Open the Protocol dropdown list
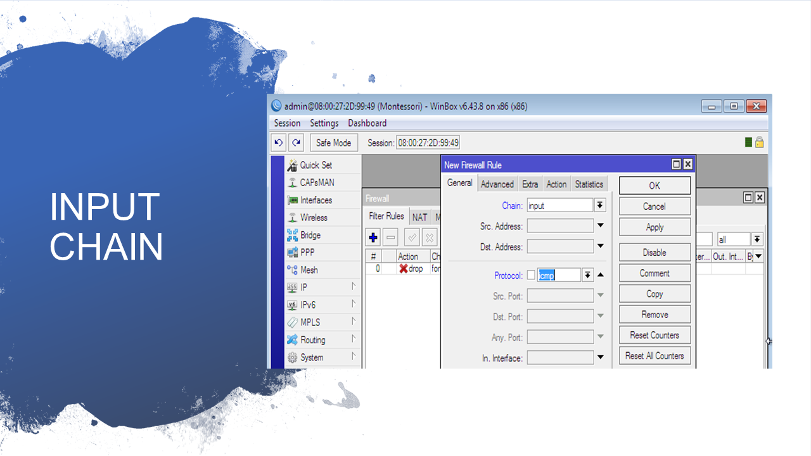This screenshot has width=811, height=456. pyautogui.click(x=587, y=275)
